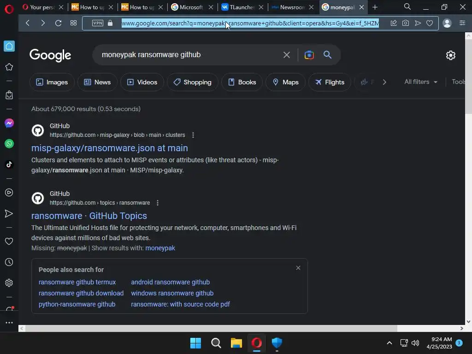The height and width of the screenshot is (354, 472).
Task: Filter results by Books
Action: click(242, 82)
